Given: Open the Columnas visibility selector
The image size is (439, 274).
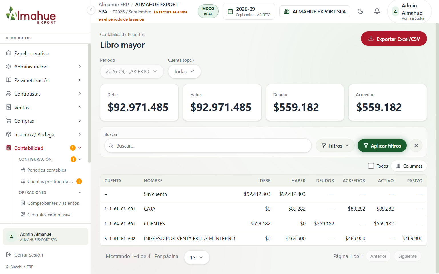Looking at the screenshot, I should 409,166.
